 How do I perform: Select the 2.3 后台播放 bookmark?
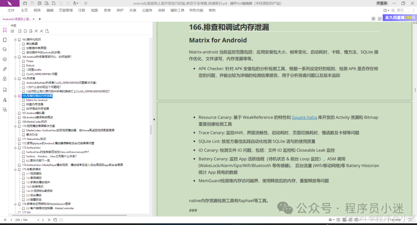(34, 195)
